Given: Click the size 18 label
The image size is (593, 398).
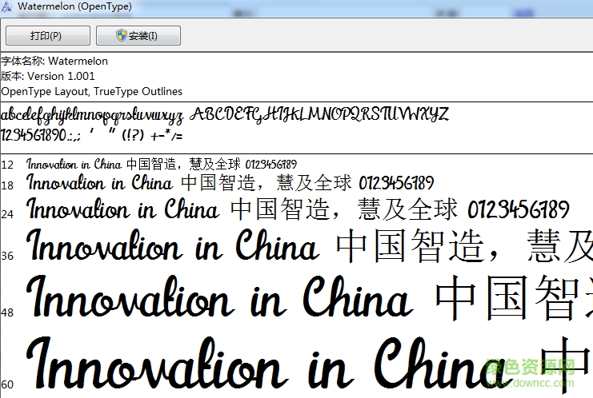Looking at the screenshot, I should 7,185.
